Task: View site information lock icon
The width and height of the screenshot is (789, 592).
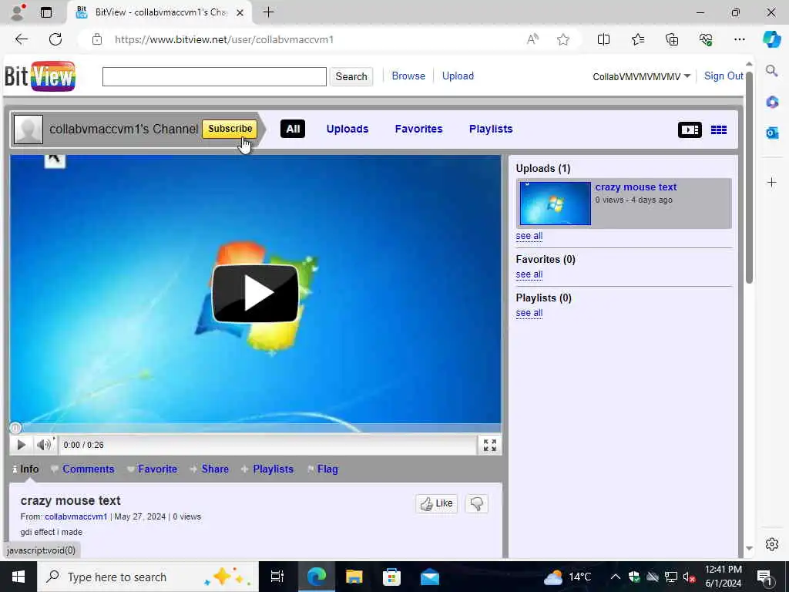Action: (x=97, y=39)
